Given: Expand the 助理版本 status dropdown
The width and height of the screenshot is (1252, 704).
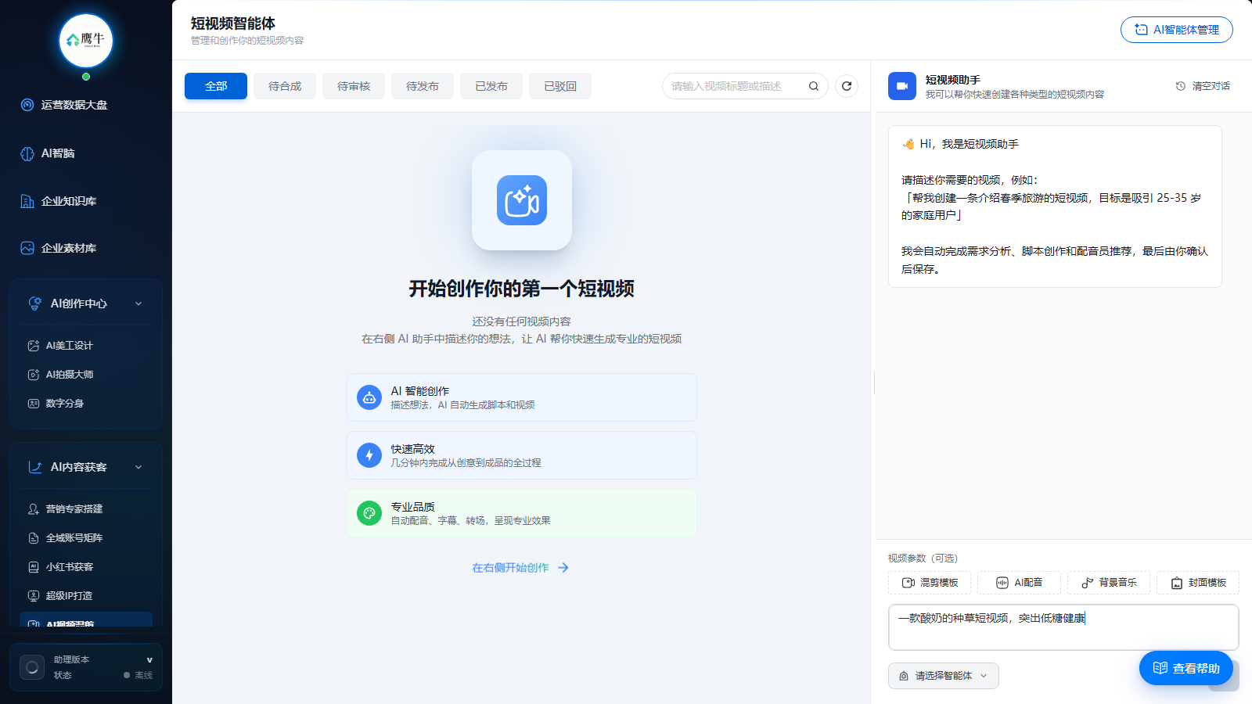Looking at the screenshot, I should pyautogui.click(x=149, y=659).
